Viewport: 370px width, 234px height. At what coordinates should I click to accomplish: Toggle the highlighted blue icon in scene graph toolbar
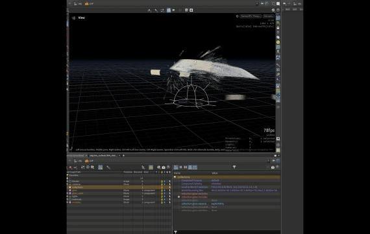point(100,167)
